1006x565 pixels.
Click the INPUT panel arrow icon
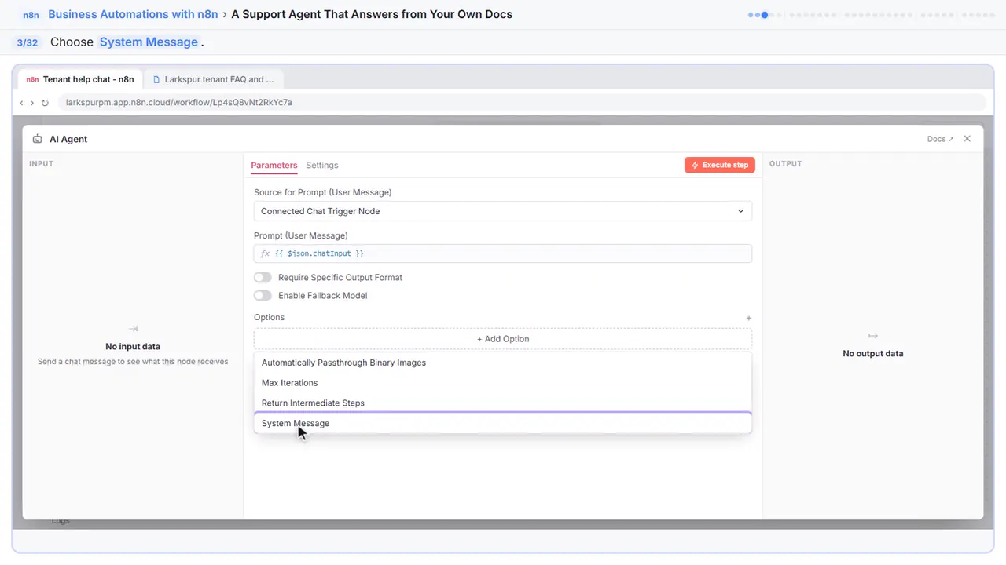coord(133,329)
